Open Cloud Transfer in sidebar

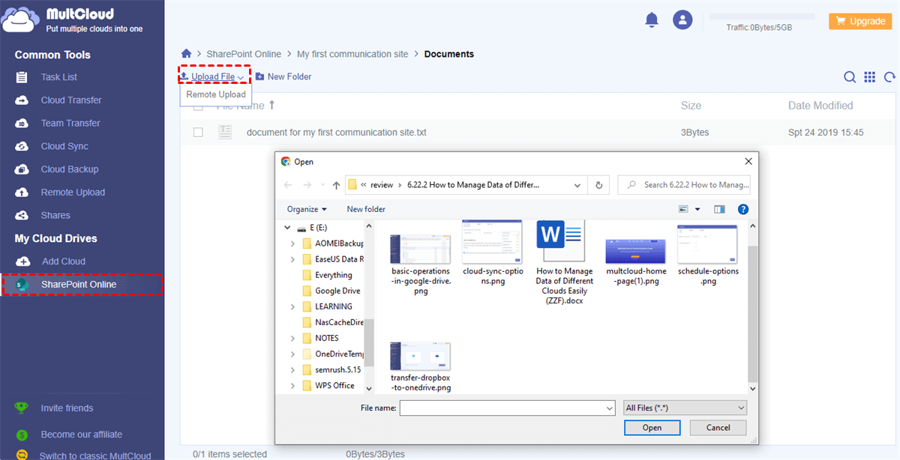click(71, 100)
